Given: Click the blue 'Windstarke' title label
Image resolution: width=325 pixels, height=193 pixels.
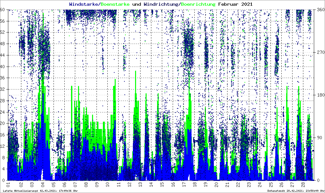Looking at the screenshot, I should 84,4.
